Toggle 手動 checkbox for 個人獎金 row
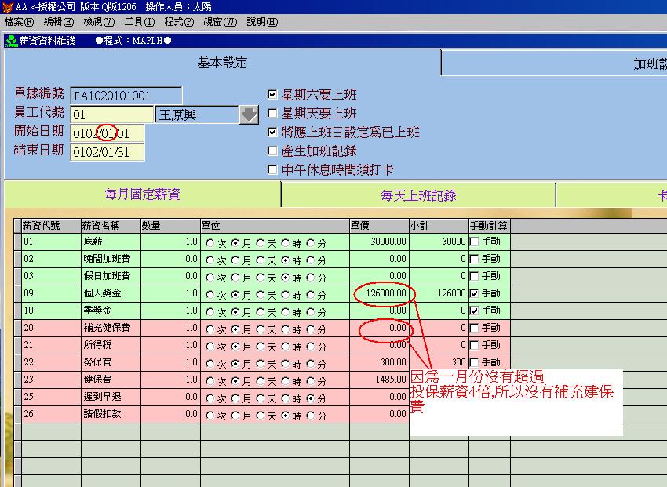 tap(474, 293)
